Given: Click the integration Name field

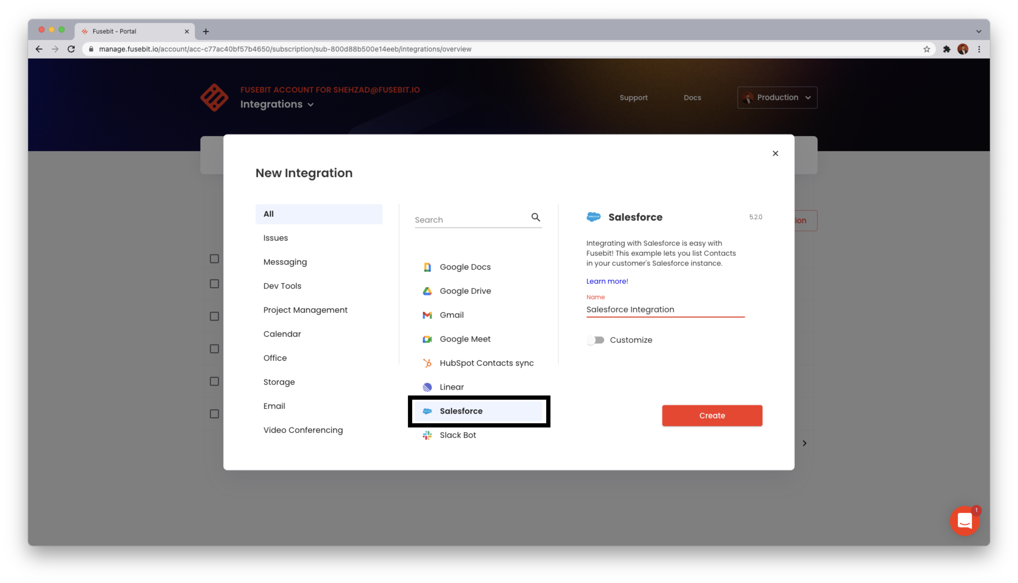Looking at the screenshot, I should [665, 310].
